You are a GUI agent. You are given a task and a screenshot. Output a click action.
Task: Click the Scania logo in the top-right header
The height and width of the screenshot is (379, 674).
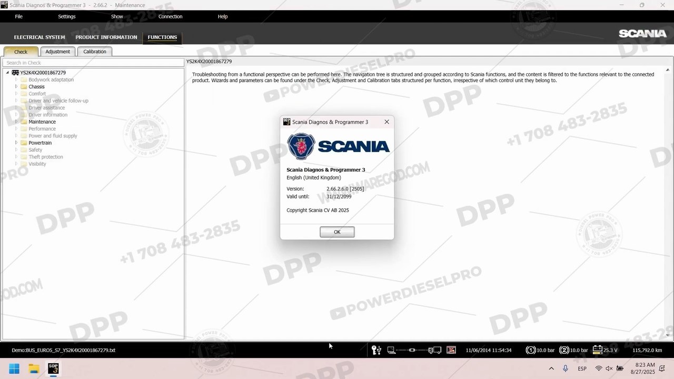point(642,34)
